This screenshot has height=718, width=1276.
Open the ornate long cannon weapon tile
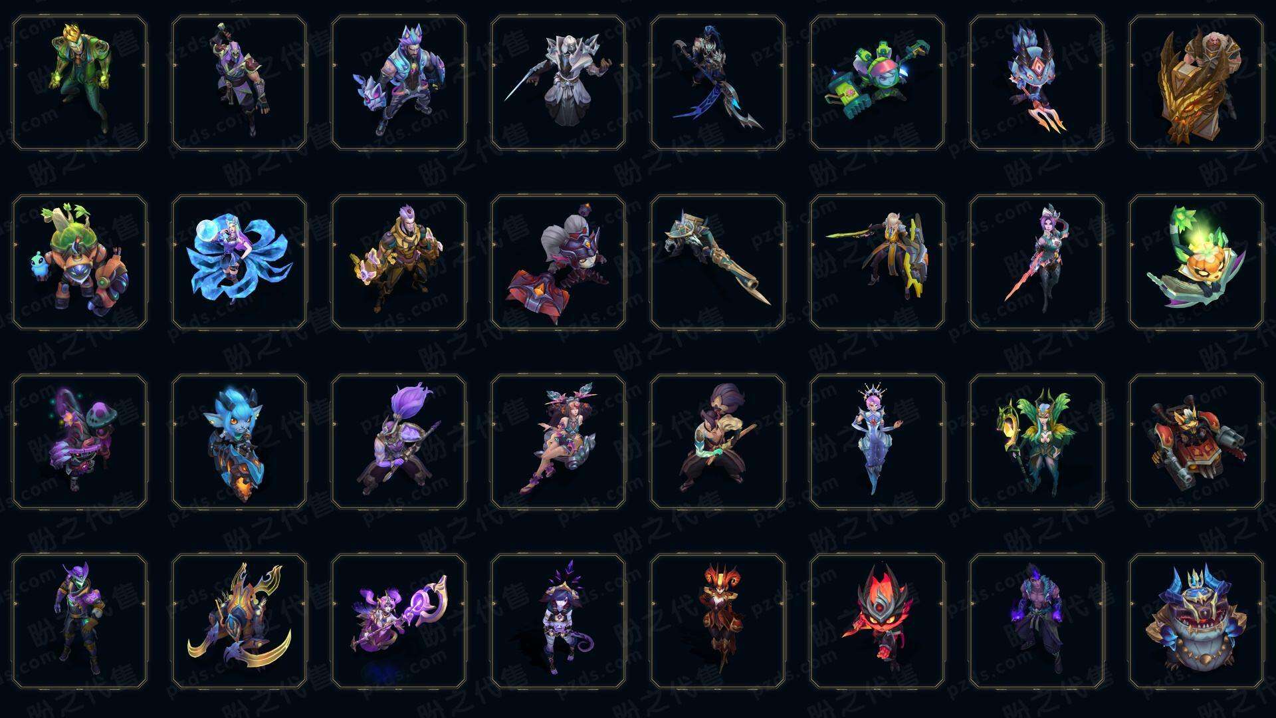tap(718, 262)
